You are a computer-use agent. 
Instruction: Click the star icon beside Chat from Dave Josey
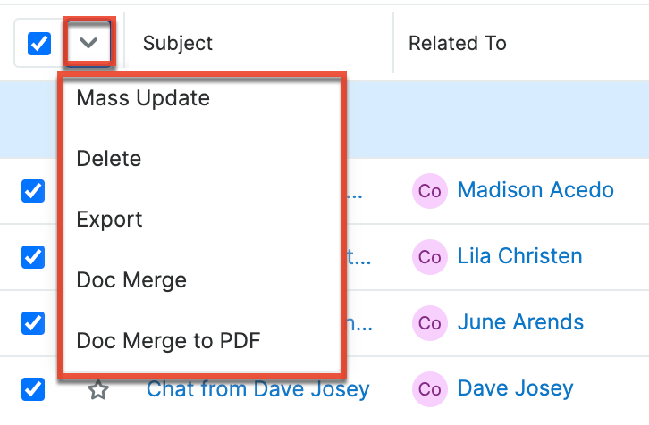[x=98, y=389]
